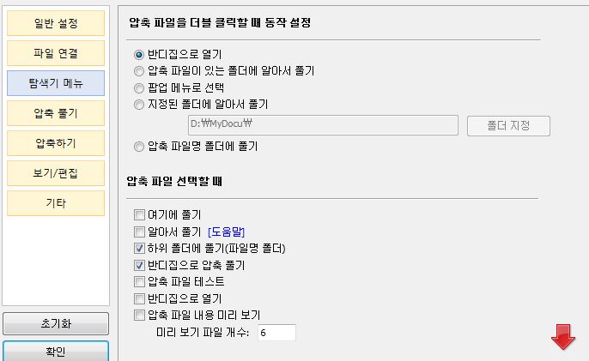Click the 초기화 reset button

(56, 323)
